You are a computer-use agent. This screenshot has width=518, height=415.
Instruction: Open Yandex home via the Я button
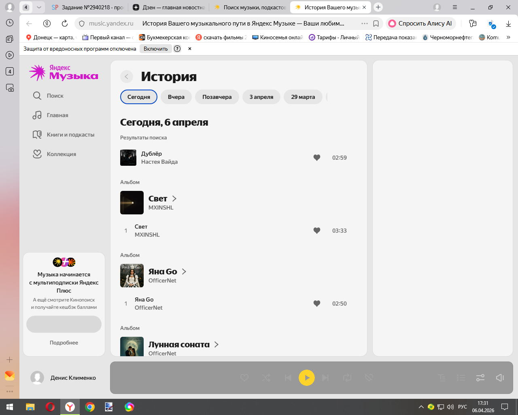[x=47, y=24]
